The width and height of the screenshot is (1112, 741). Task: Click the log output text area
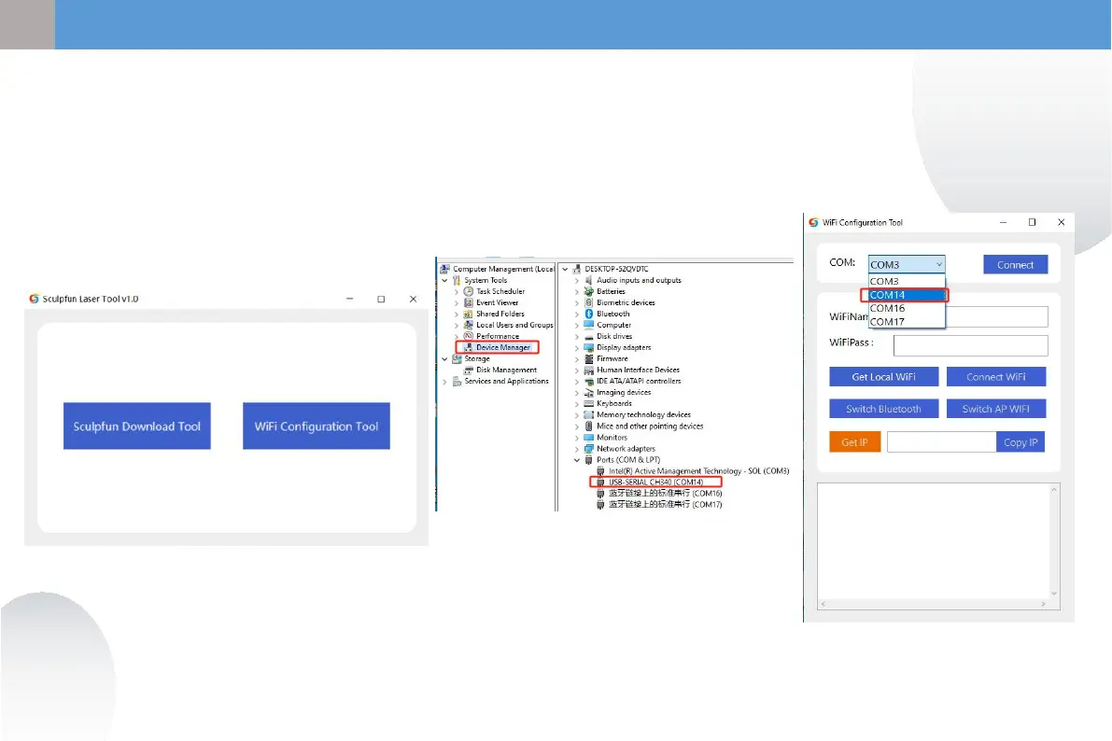click(x=934, y=541)
